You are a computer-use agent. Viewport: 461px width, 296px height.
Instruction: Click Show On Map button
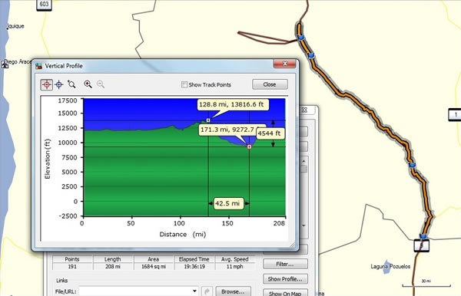[x=285, y=293]
